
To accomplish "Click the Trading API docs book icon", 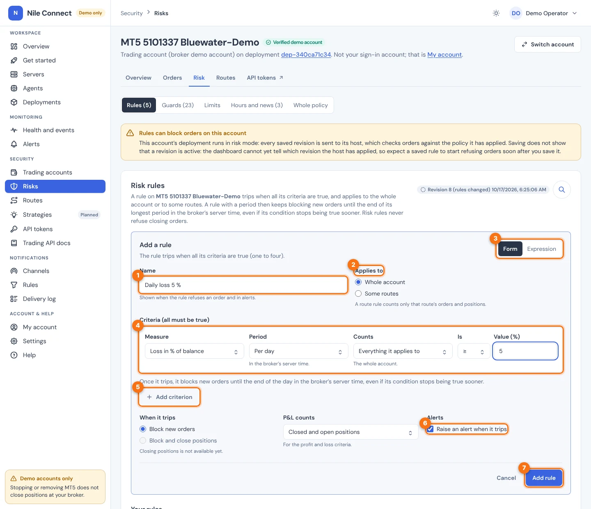I will (14, 243).
